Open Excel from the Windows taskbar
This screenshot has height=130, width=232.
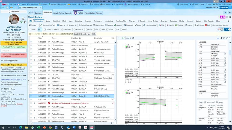pyautogui.click(x=38, y=128)
